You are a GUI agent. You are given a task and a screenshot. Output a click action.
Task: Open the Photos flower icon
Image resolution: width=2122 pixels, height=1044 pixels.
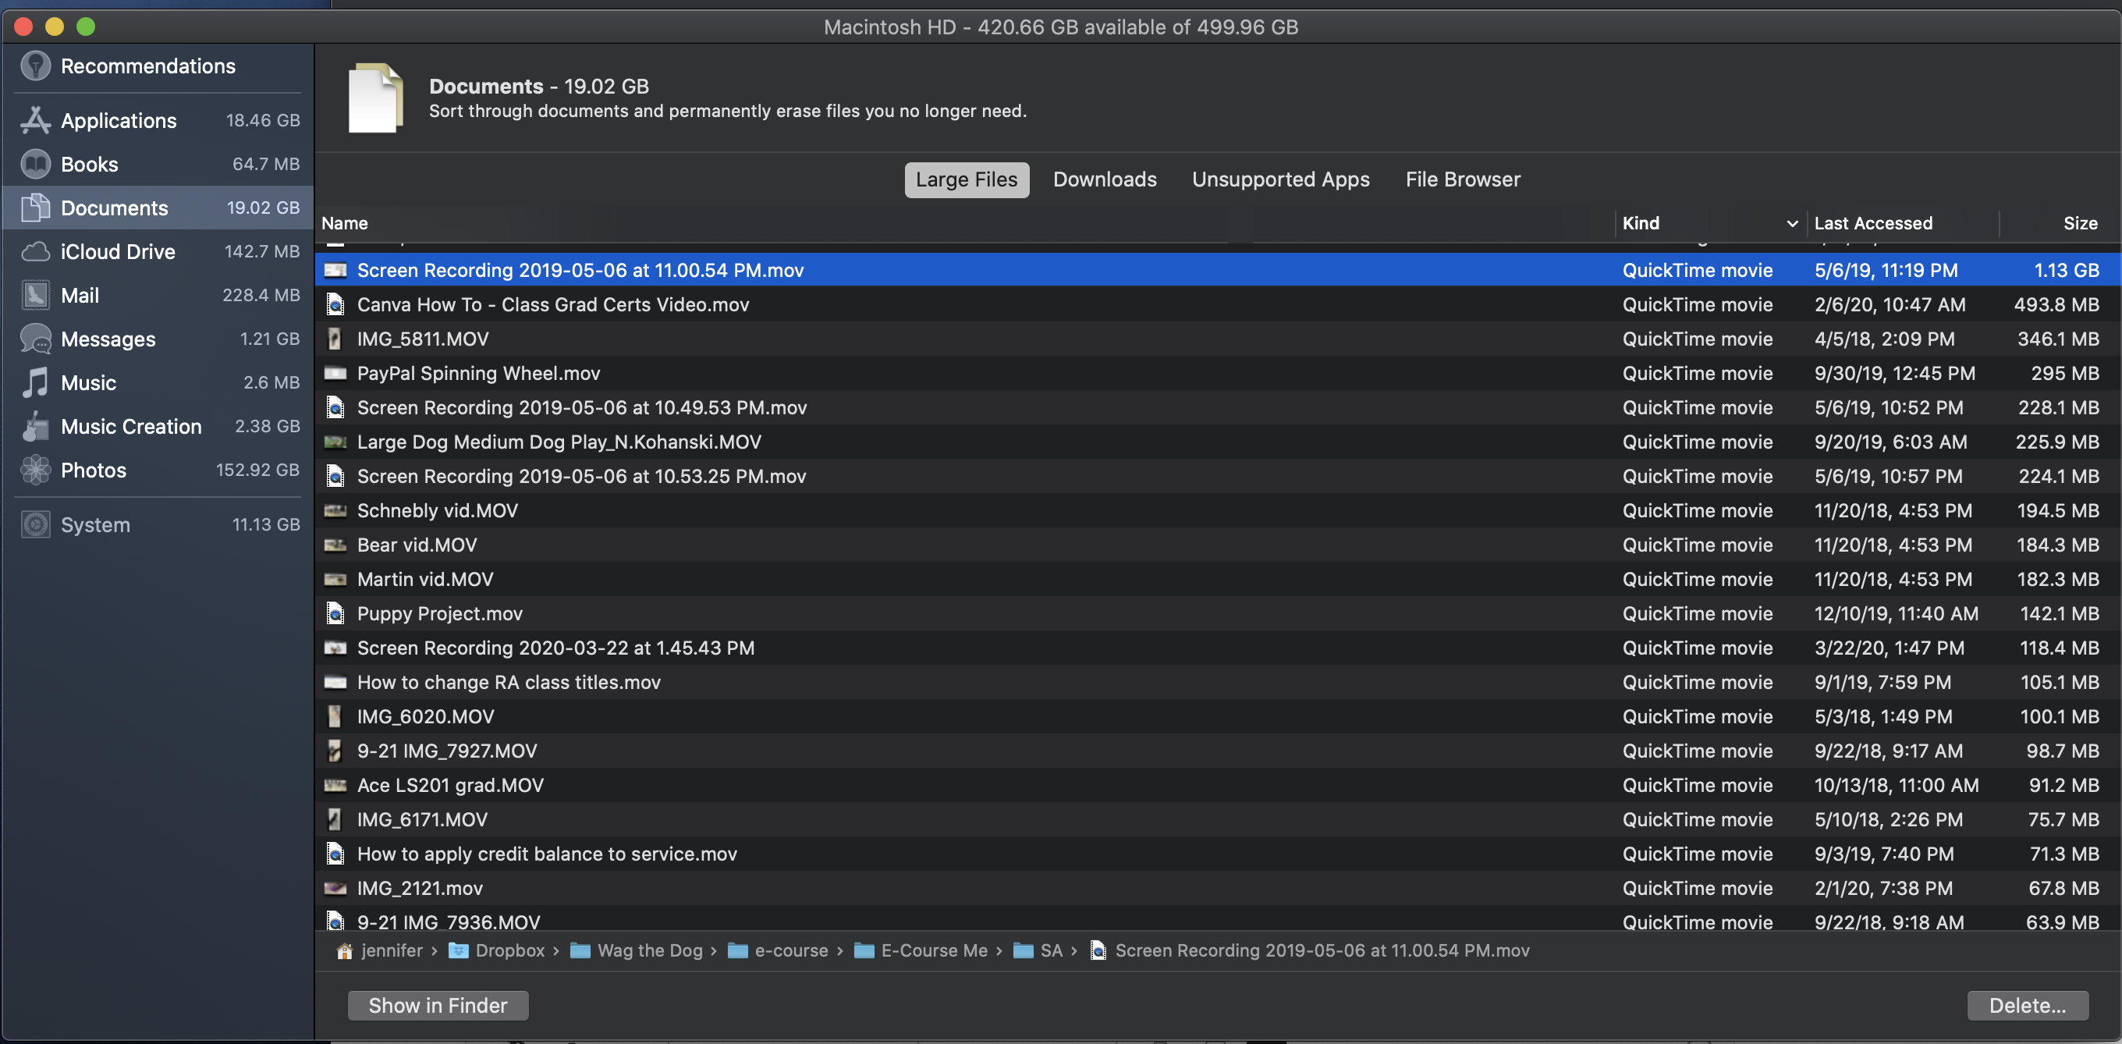point(34,470)
